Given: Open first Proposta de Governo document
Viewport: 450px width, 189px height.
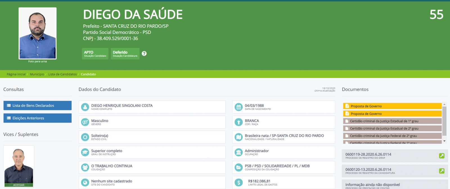Looking at the screenshot, I should point(392,106).
